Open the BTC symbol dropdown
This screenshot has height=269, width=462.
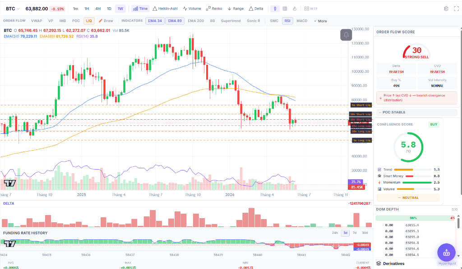(13, 9)
